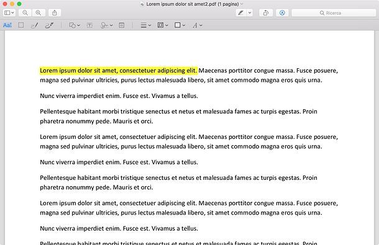Open the highlight color dropdown arrow
The height and width of the screenshot is (245, 379).
click(x=250, y=13)
